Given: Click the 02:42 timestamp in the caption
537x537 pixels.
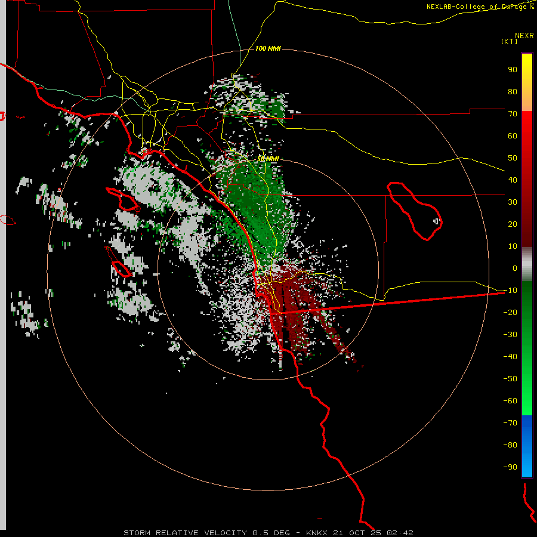Looking at the screenshot, I should (400, 533).
